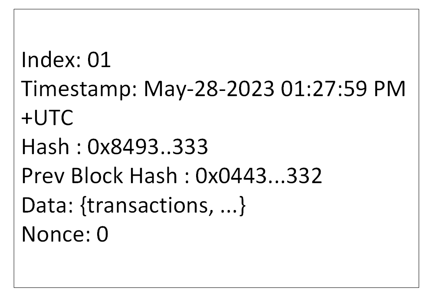Click the index number 01

[x=99, y=60]
